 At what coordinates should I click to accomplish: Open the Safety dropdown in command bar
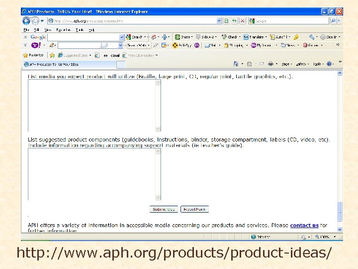click(x=302, y=64)
